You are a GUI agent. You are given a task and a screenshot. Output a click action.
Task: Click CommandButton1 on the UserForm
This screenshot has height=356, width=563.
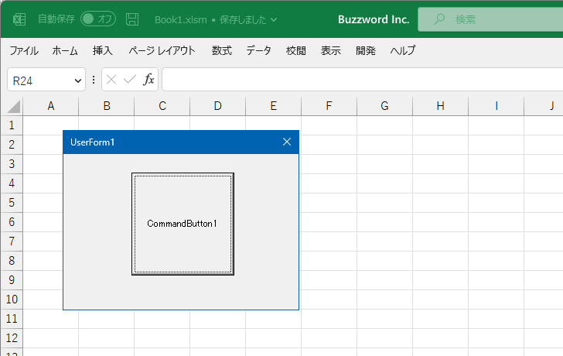(x=183, y=224)
